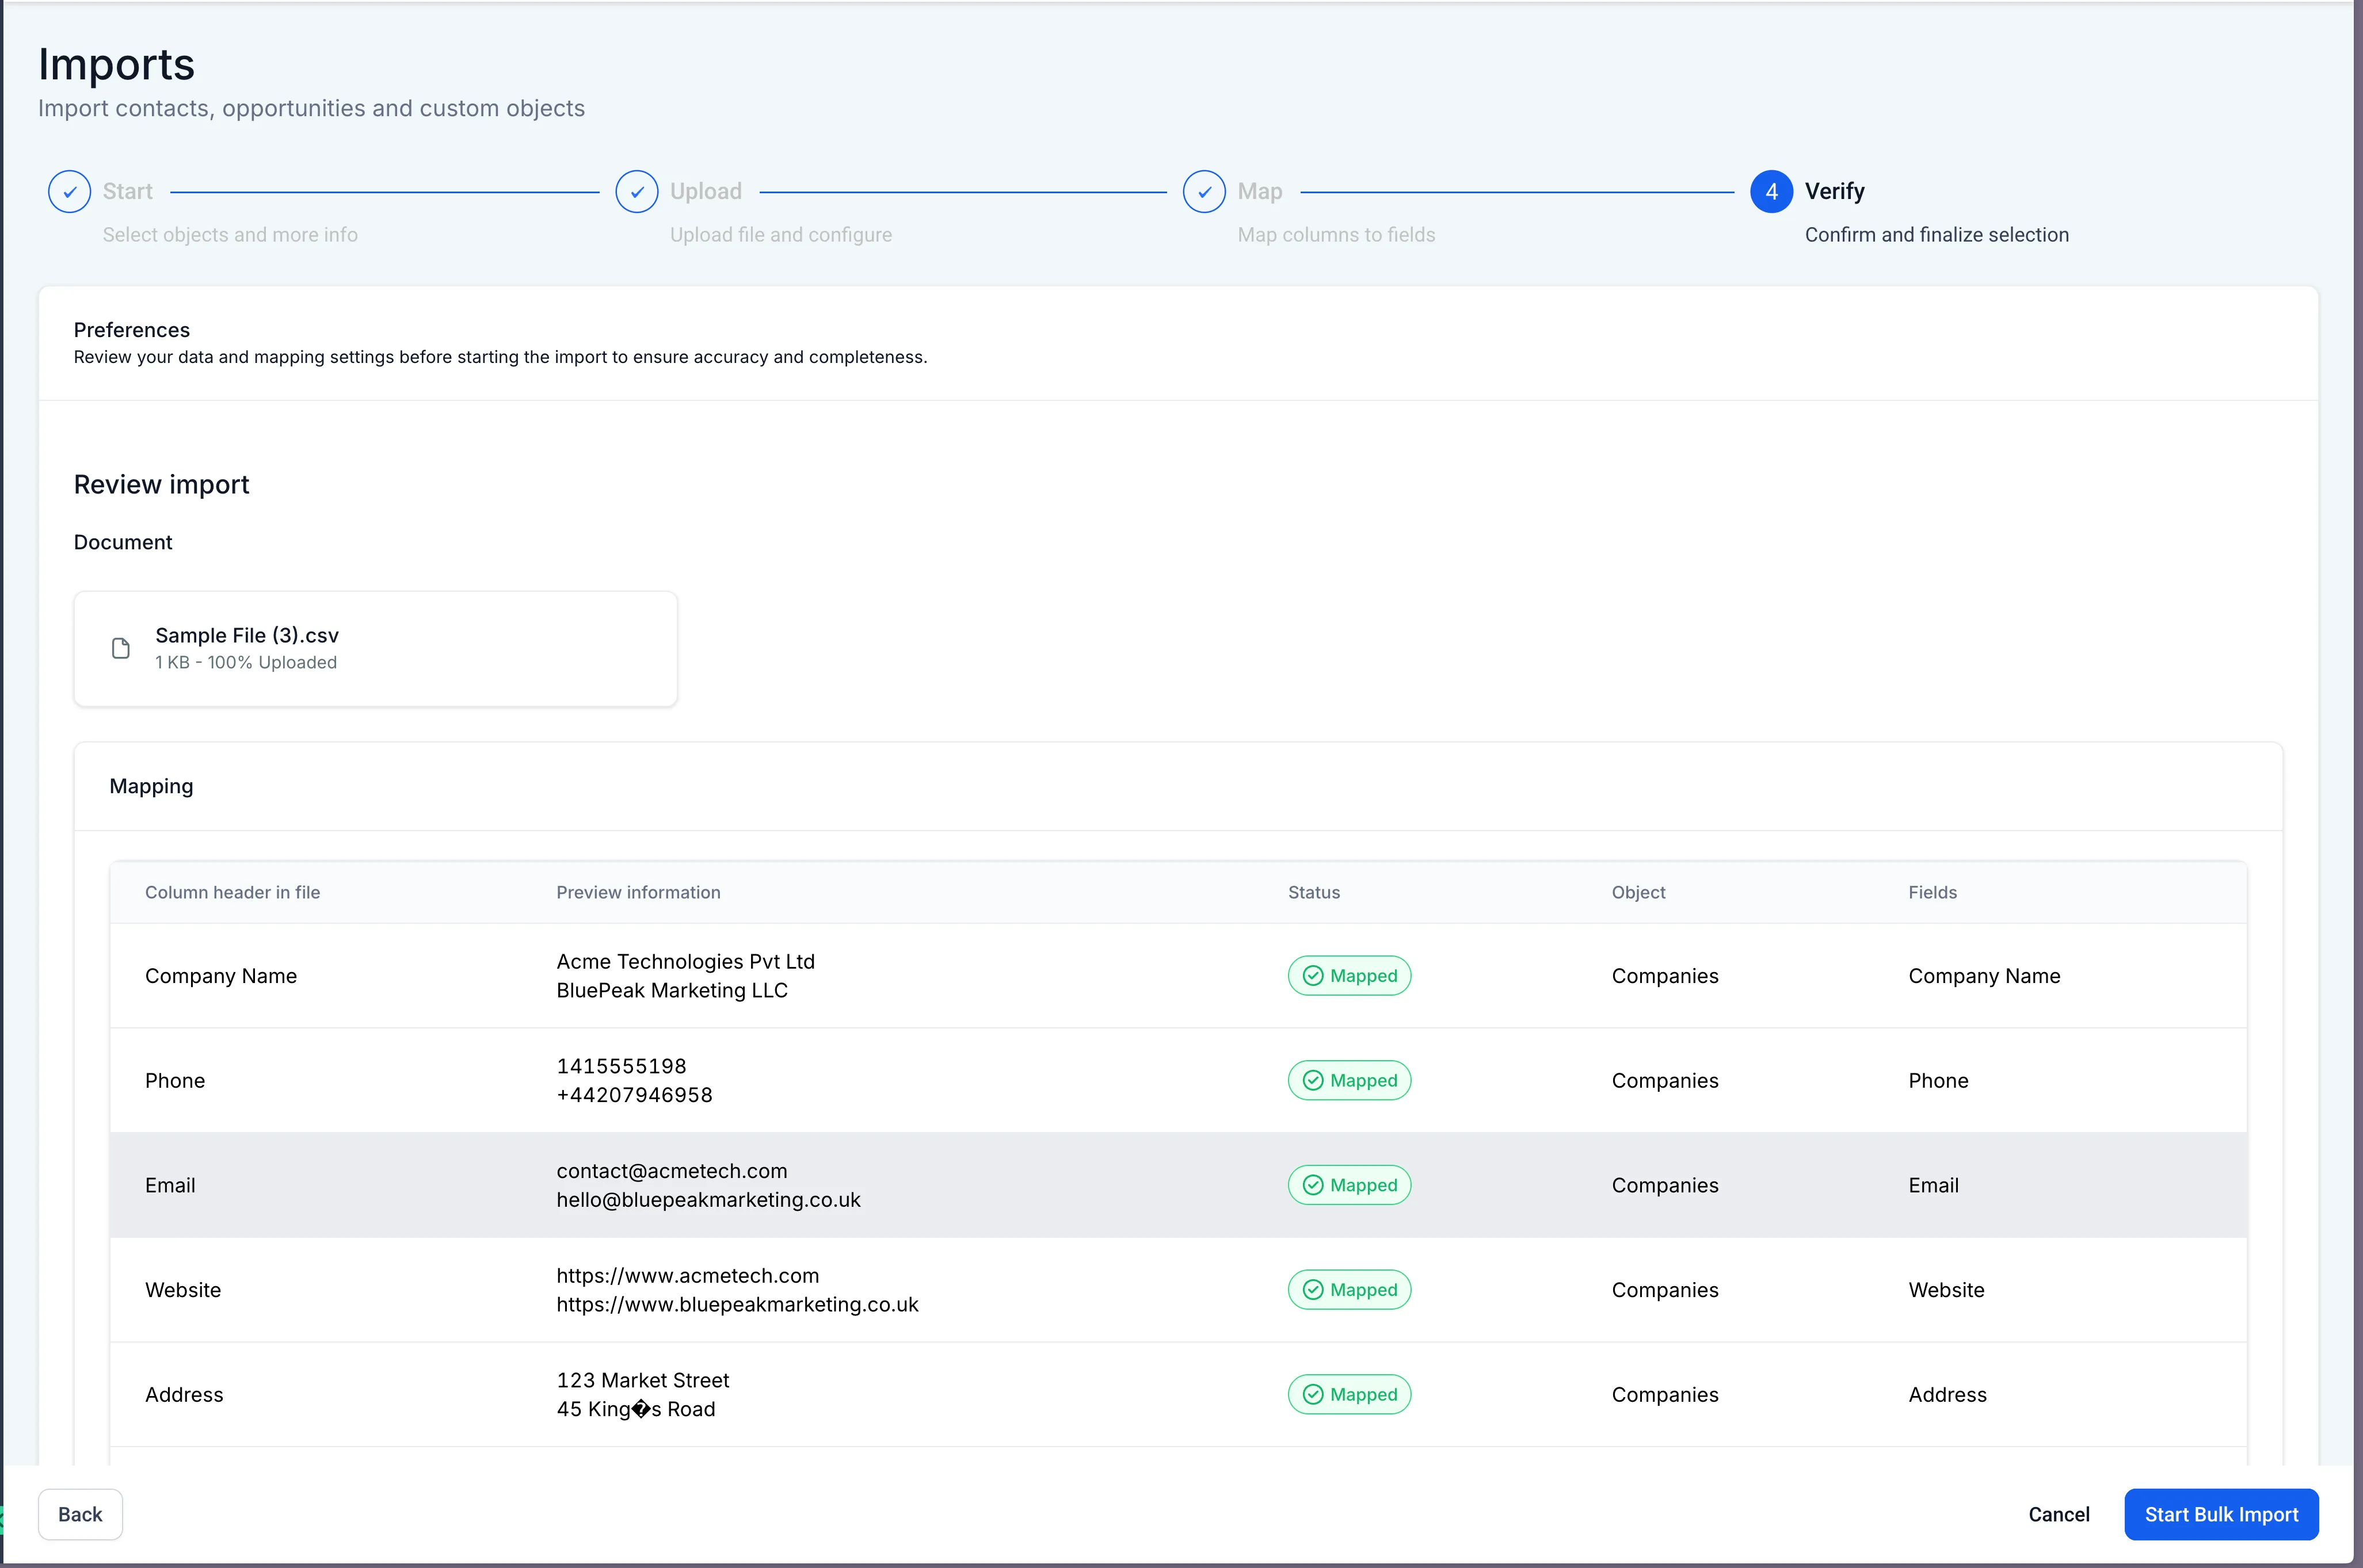Click the Mapped badge for Company Name row
Image resolution: width=2363 pixels, height=1568 pixels.
click(x=1350, y=975)
